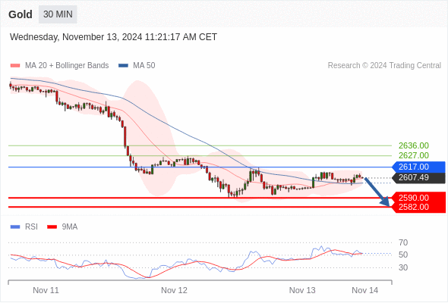
Task: Click the pink MA 20 legend swatch
Action: tap(15, 66)
